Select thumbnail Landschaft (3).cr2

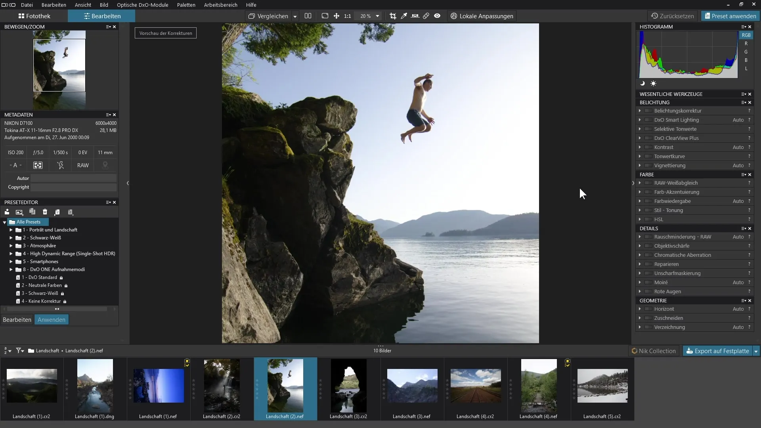[x=348, y=389]
